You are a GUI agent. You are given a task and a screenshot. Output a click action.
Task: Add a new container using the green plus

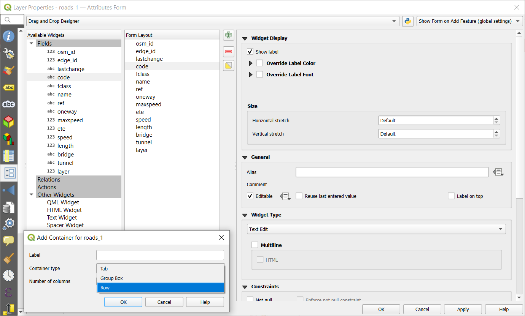[228, 35]
